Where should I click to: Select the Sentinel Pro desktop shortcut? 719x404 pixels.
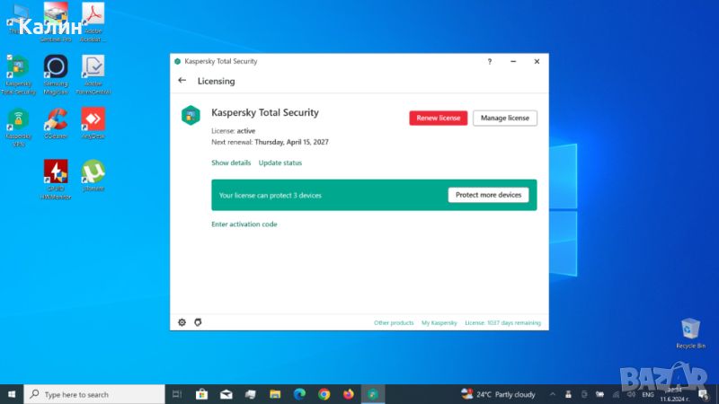coord(56,22)
